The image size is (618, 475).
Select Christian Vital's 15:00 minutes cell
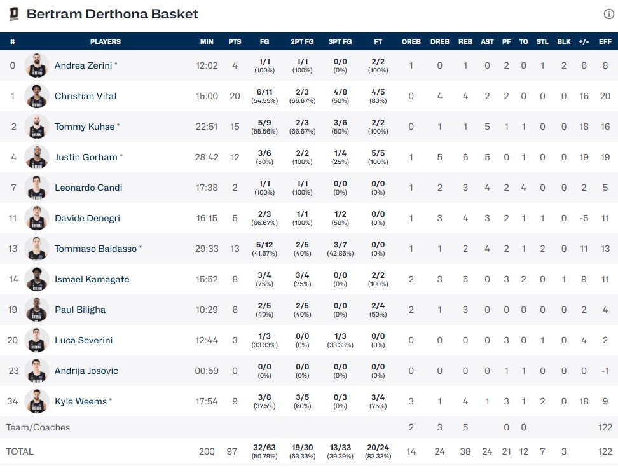tap(207, 96)
